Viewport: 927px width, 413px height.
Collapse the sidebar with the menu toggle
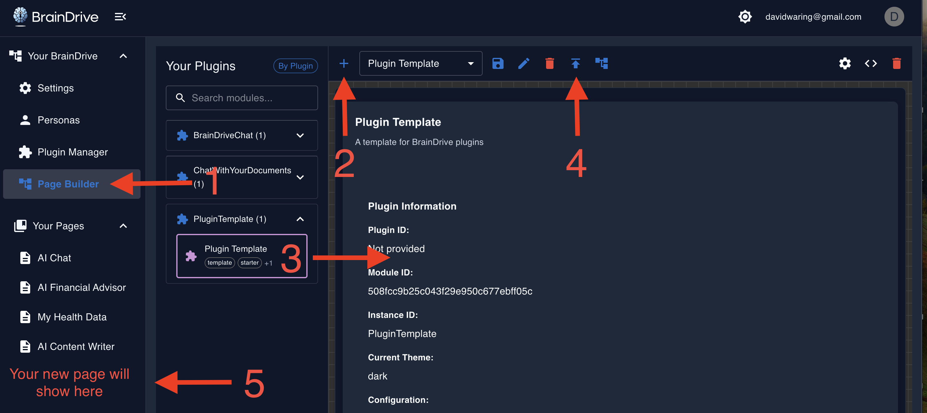(x=120, y=17)
